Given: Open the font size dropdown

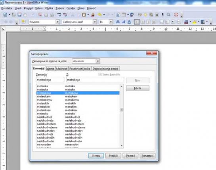Looking at the screenshot, I should [111, 22].
